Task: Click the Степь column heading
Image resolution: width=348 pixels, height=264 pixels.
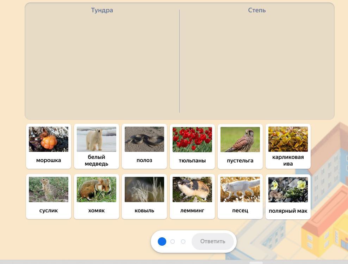Action: click(257, 10)
